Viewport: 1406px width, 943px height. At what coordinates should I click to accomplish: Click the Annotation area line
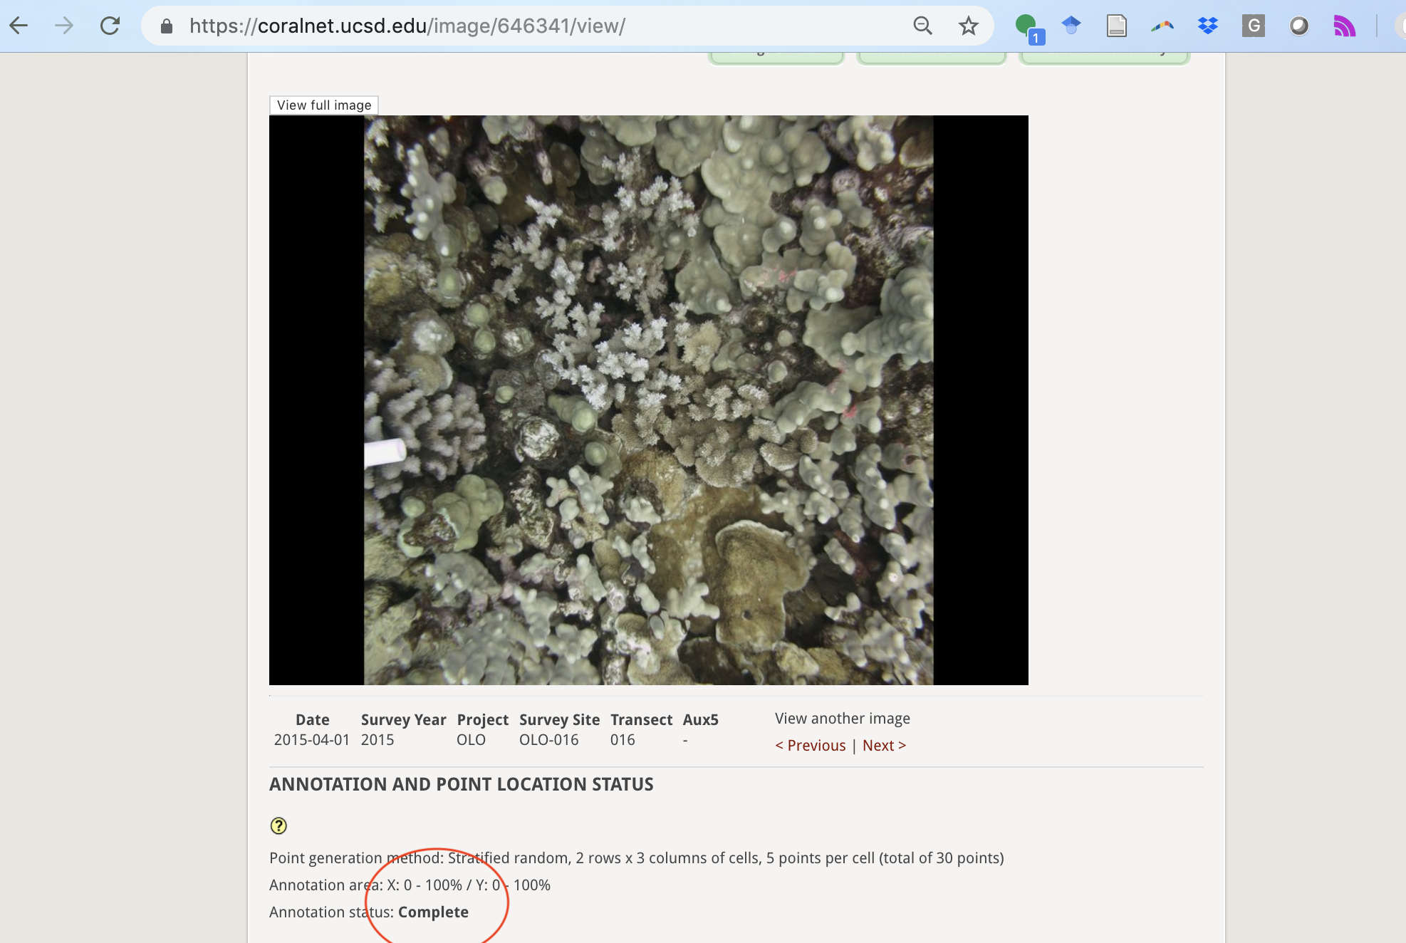[410, 885]
